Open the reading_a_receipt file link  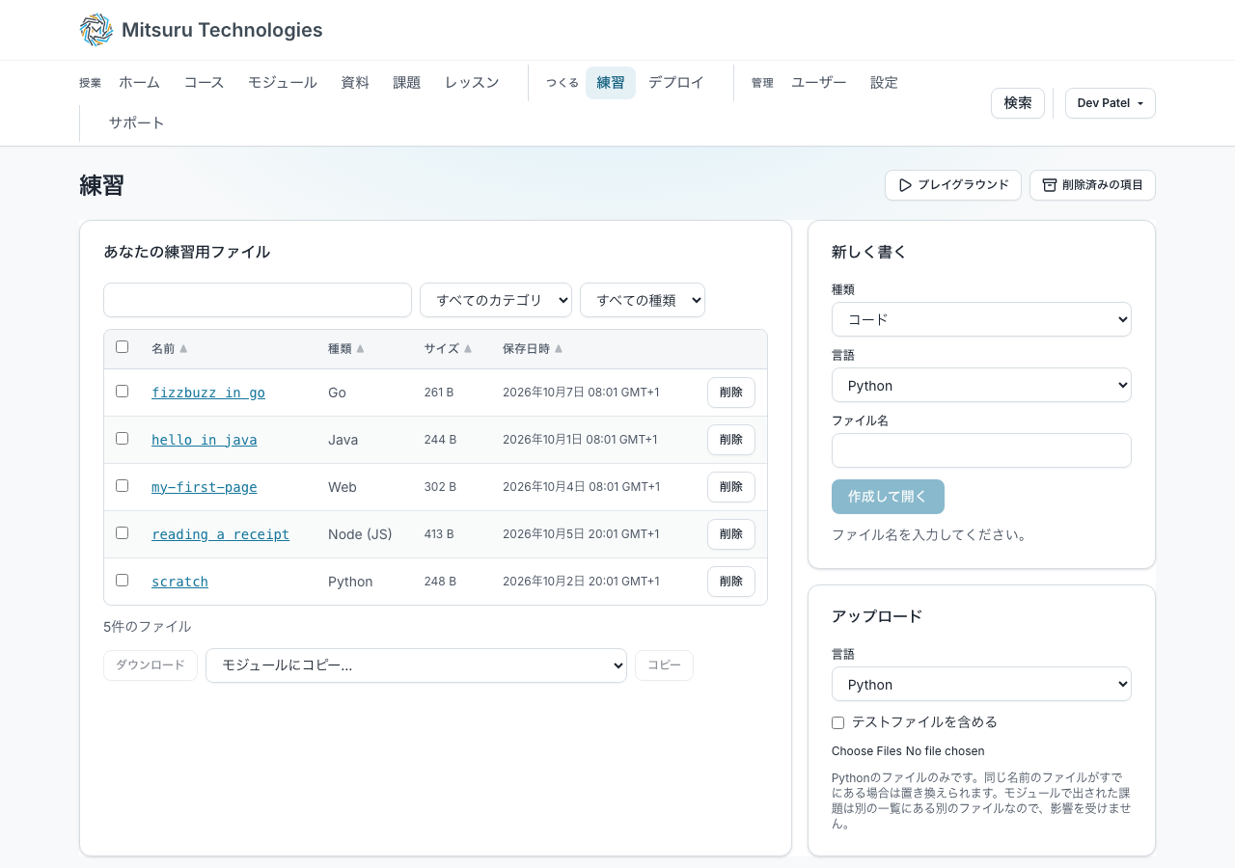221,534
